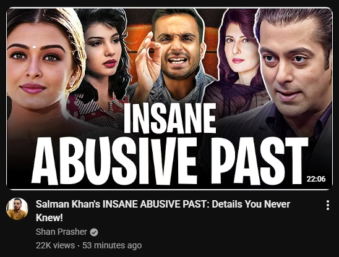Open the three-dot more options menu
The width and height of the screenshot is (339, 257).
tap(328, 205)
